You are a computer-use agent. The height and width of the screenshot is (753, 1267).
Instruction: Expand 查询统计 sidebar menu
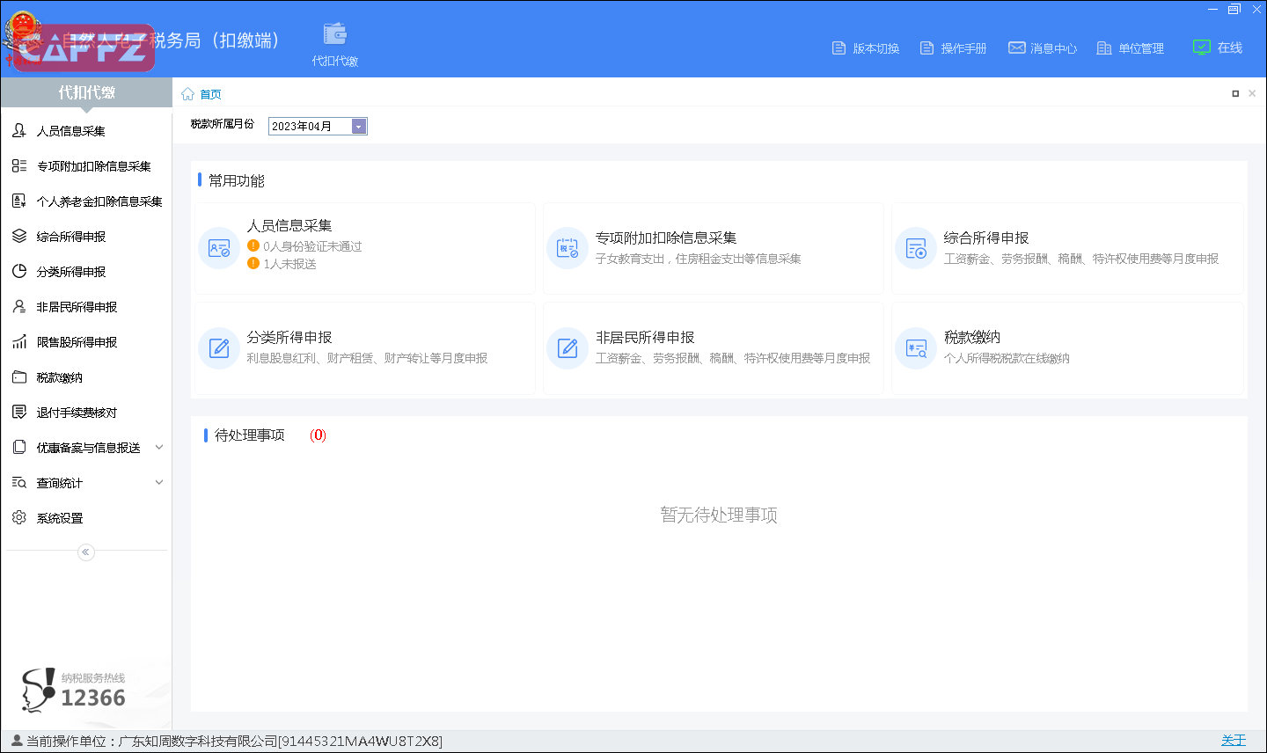click(159, 483)
